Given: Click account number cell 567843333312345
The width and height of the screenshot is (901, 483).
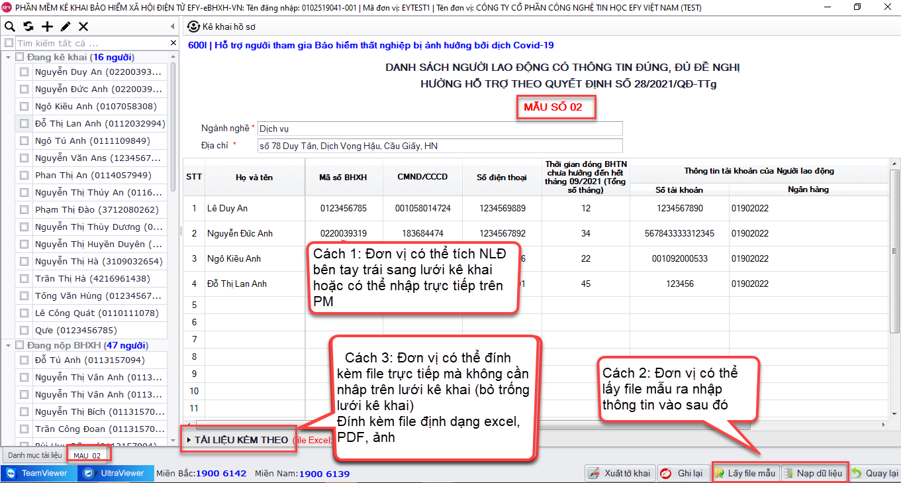Looking at the screenshot, I should click(679, 234).
